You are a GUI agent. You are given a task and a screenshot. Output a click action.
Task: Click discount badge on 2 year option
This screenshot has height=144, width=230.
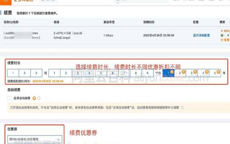[x=183, y=72]
